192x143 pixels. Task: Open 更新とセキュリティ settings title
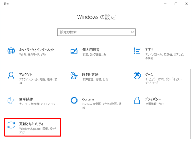pos(31,124)
